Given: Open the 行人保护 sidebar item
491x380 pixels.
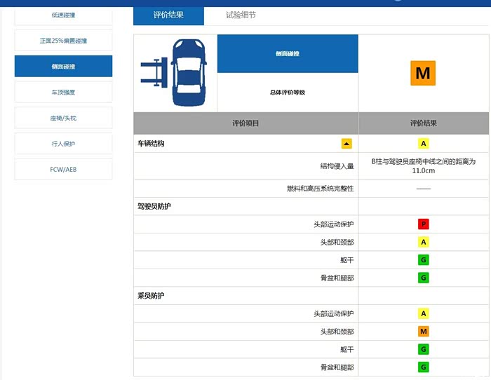Looking at the screenshot, I should click(63, 144).
